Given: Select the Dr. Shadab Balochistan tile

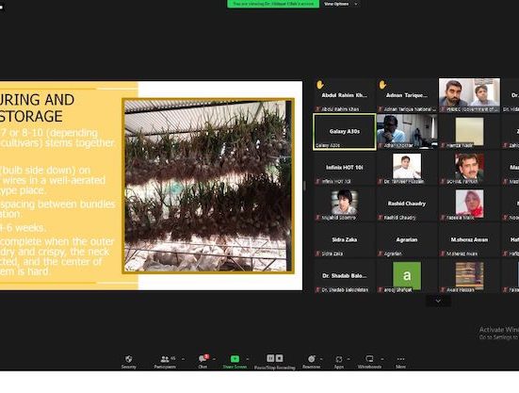Looking at the screenshot, I should (x=344, y=276).
